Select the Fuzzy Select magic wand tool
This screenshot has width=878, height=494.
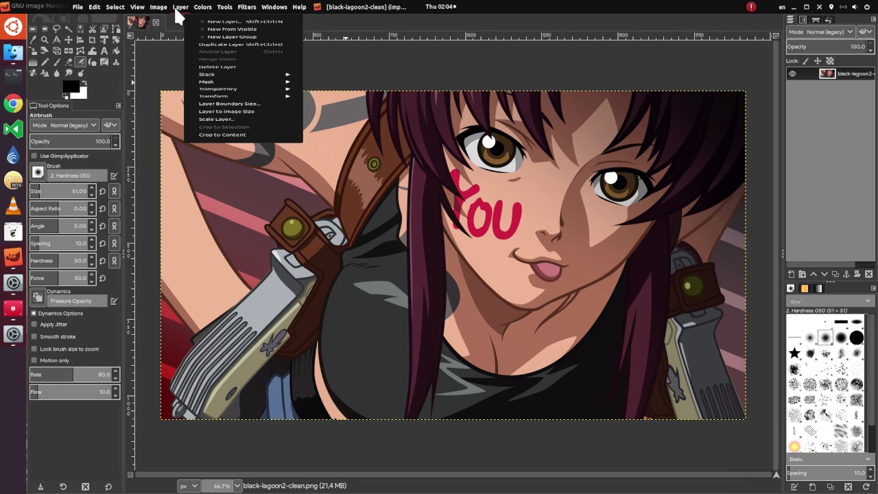point(69,29)
